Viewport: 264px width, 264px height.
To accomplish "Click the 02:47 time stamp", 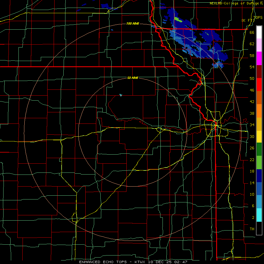I will pyautogui.click(x=181, y=262).
